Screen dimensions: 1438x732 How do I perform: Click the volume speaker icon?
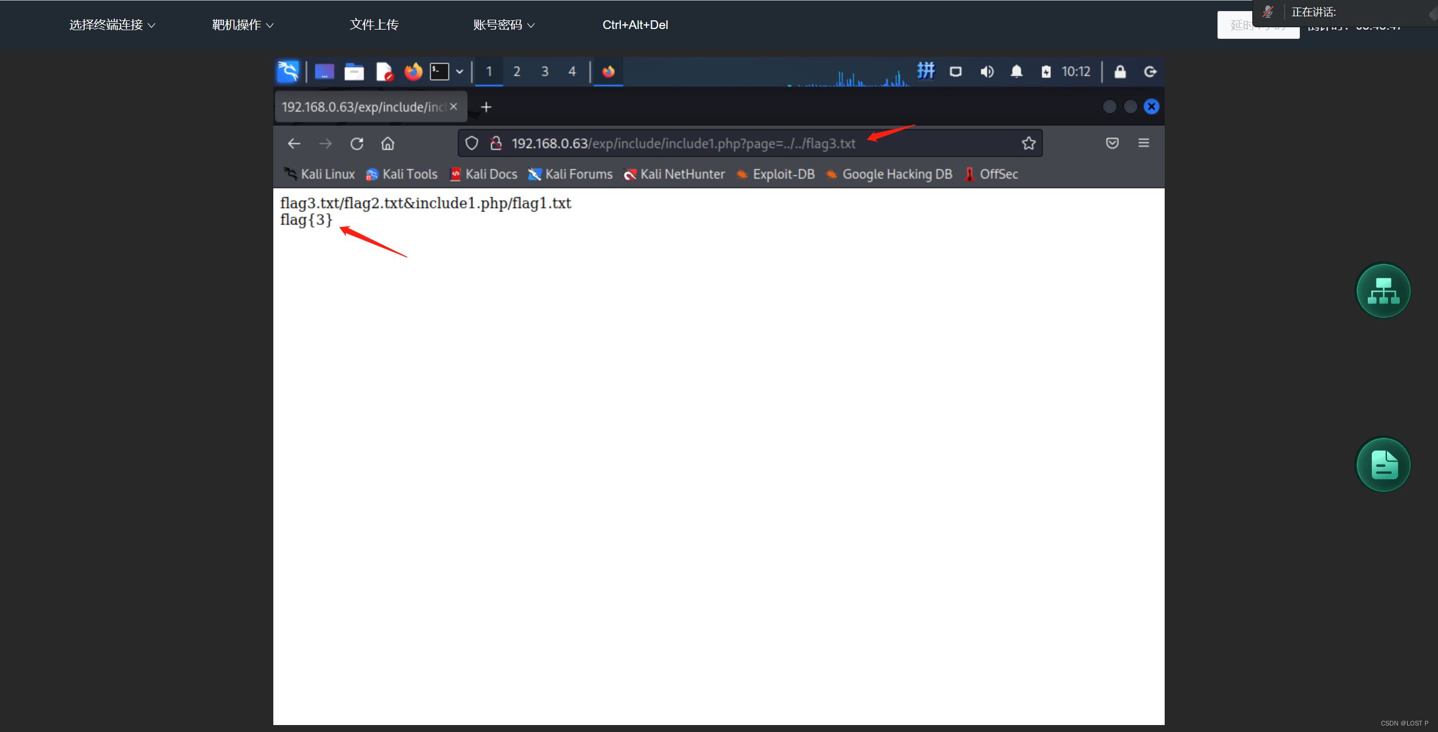point(987,72)
